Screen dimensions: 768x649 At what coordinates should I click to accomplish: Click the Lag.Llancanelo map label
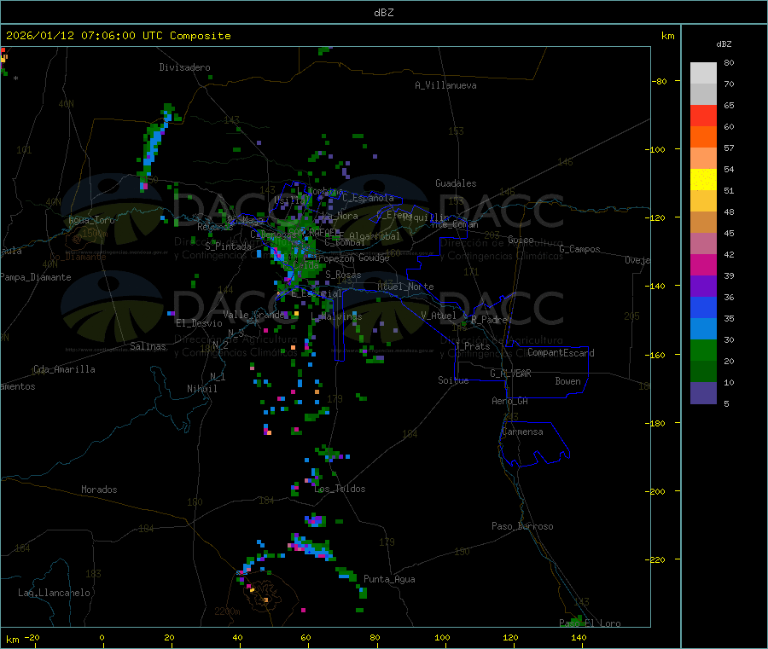tap(54, 593)
